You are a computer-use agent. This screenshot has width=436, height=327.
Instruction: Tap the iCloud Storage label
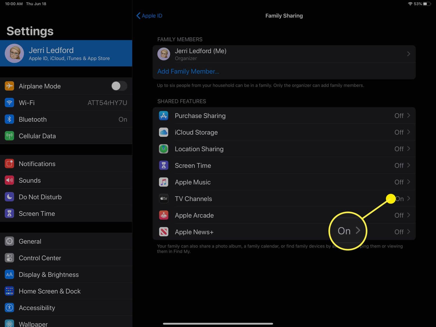click(196, 132)
